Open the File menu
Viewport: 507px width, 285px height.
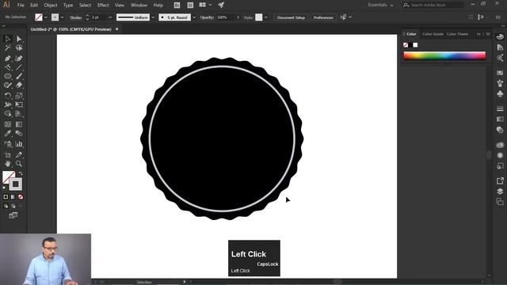tap(21, 6)
